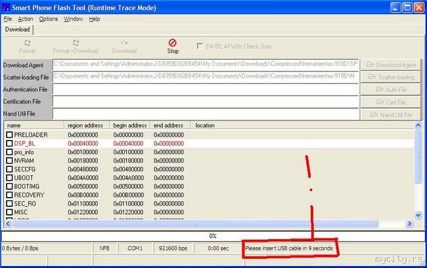Open the Action menu
The height and width of the screenshot is (268, 427).
(26, 19)
